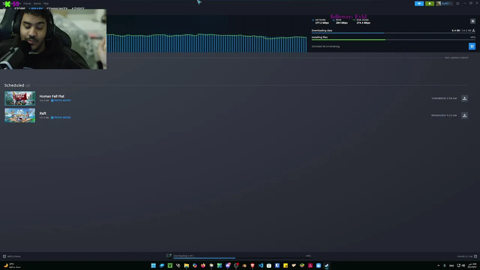
Task: Click the Installing files progress bar
Action: click(393, 40)
